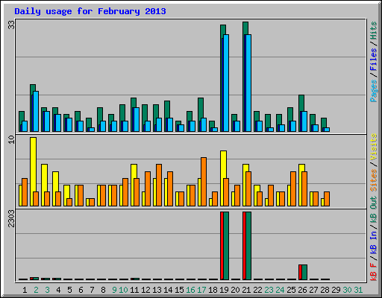Select day label 21 on the x-axis
382x298 pixels.
pos(246,290)
